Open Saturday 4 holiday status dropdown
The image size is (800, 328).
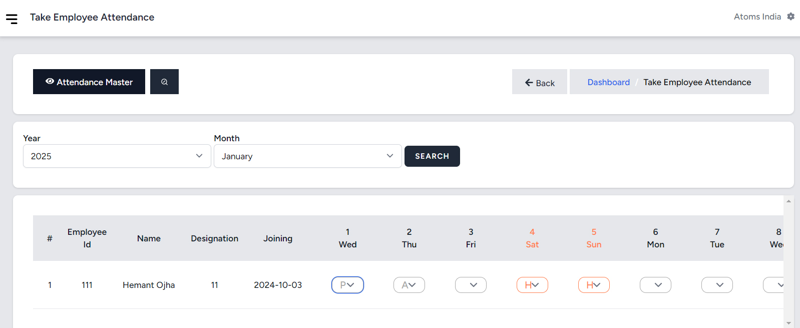point(532,285)
